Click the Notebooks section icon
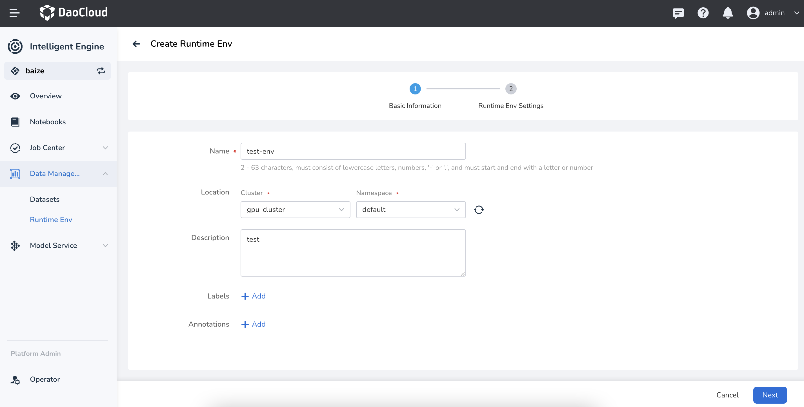 15,121
